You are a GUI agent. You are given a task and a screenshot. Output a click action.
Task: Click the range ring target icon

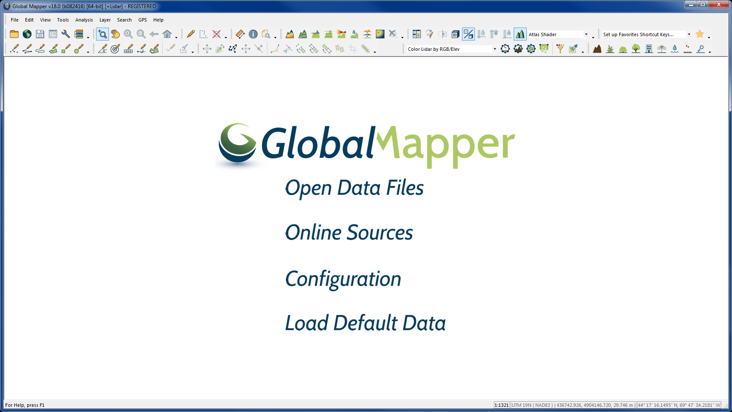click(115, 49)
